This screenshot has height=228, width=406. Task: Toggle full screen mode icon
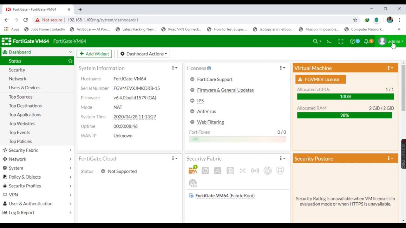341,41
